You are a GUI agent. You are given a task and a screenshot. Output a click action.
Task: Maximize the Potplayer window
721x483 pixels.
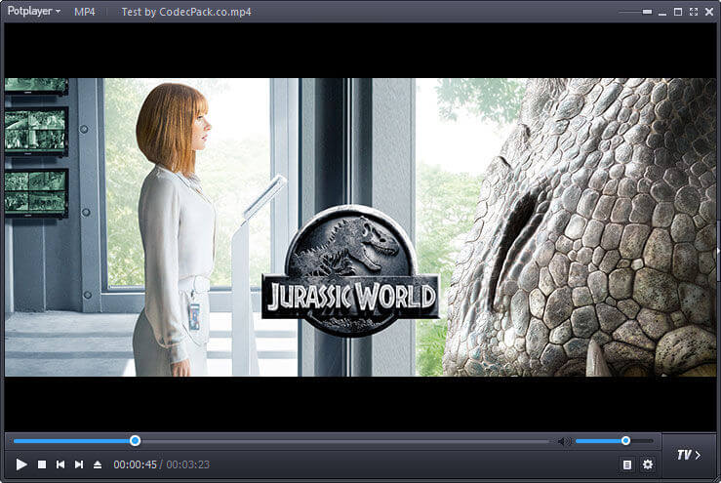[x=678, y=12]
